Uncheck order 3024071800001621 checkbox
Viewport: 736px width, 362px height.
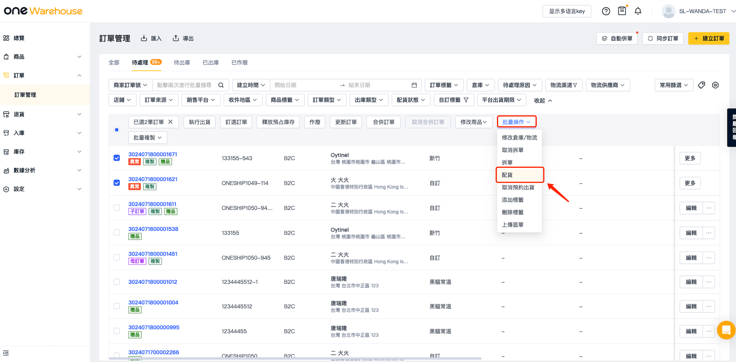click(117, 183)
